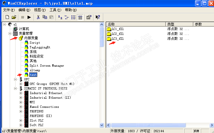This screenshot has height=133, width=214.
Task: Collapse the sl project root node
Action: [x=5, y=25]
